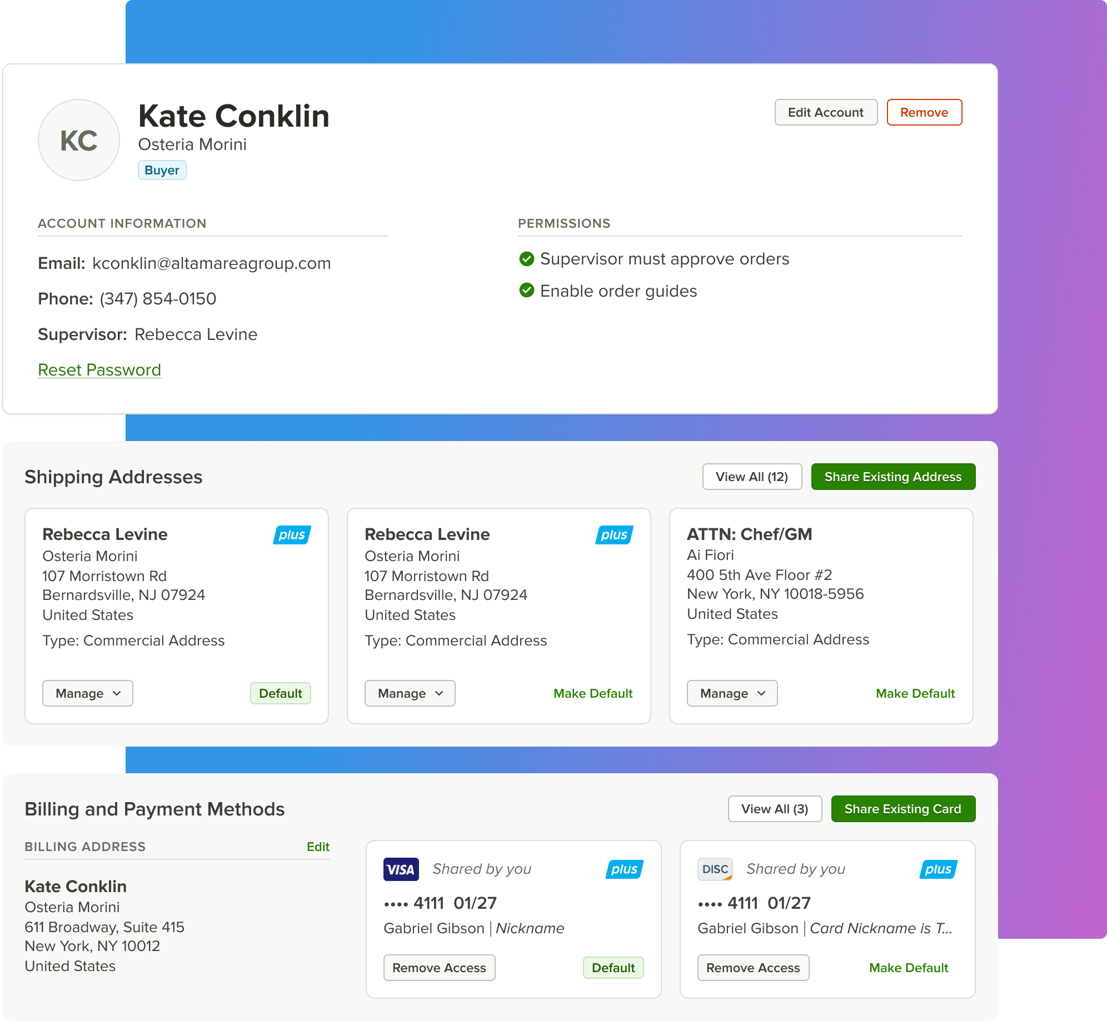Click the KC avatar circle
The width and height of the screenshot is (1107, 1021).
[79, 140]
